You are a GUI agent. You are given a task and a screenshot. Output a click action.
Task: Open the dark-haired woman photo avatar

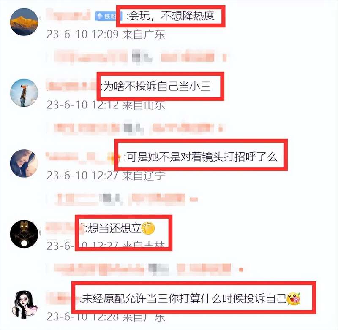pos(24,163)
